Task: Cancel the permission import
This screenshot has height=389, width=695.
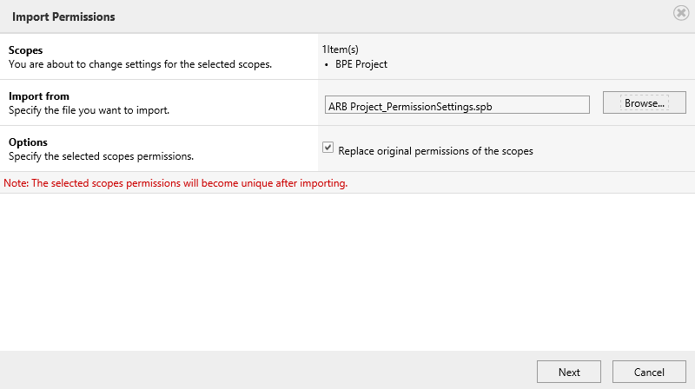Action: (649, 372)
